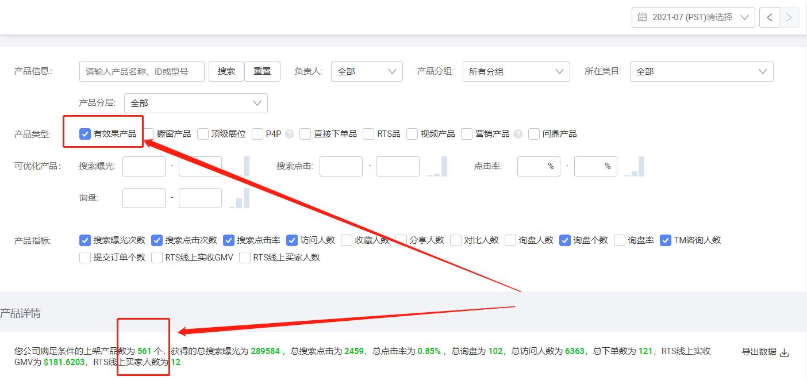
Task: Click the 搜索点击 distribution bar chart icon
Action: click(x=437, y=166)
